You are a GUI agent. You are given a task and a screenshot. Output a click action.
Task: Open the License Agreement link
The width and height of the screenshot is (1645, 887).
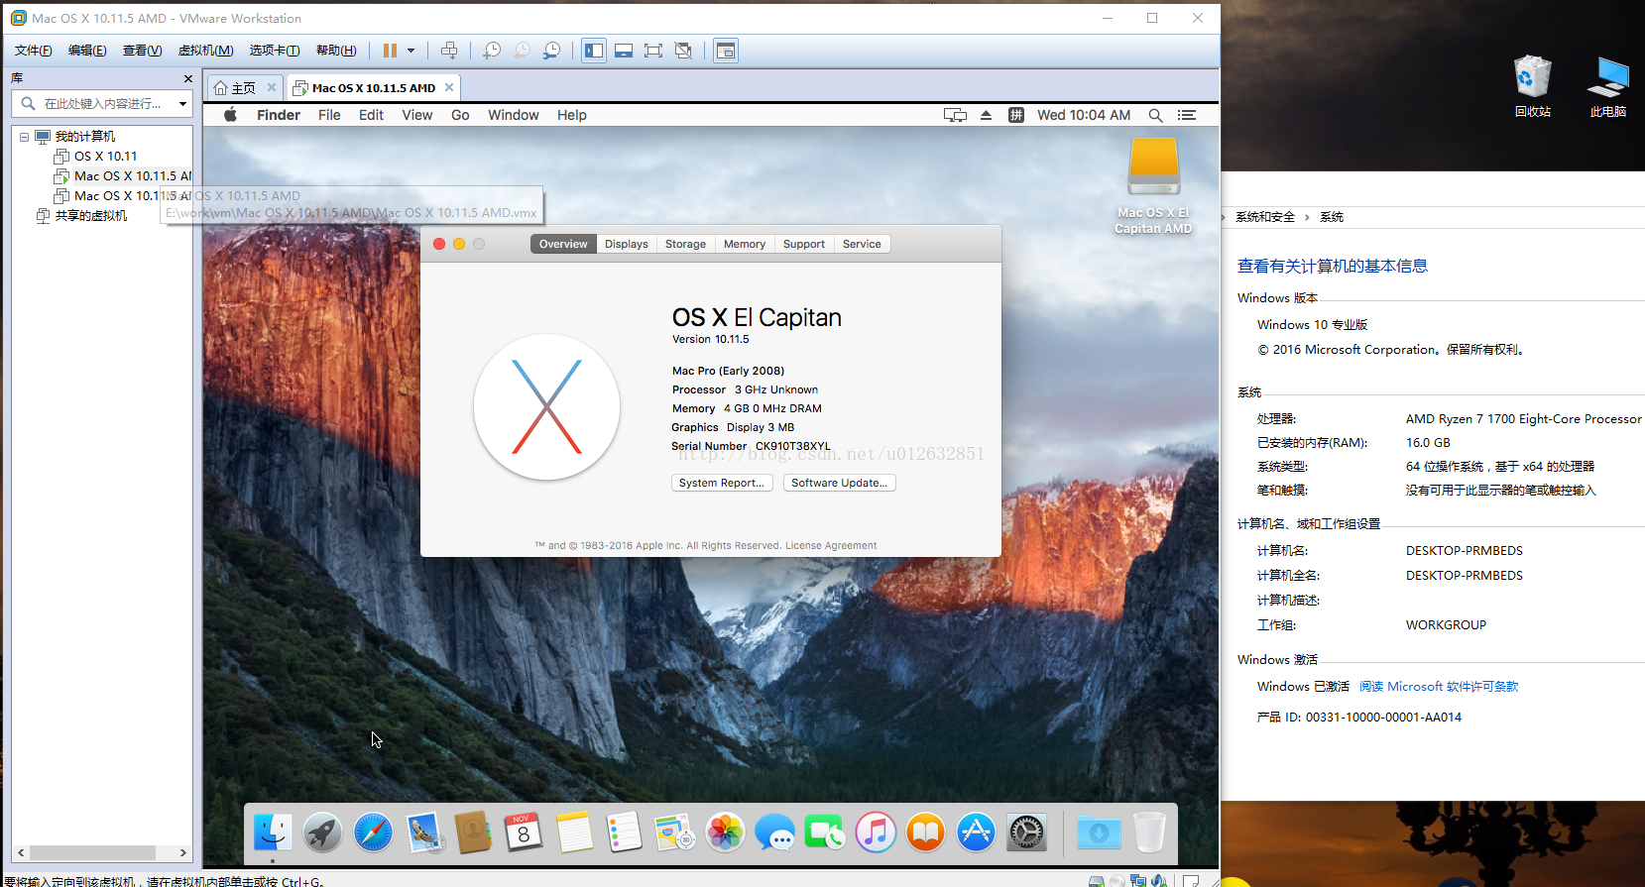click(831, 545)
